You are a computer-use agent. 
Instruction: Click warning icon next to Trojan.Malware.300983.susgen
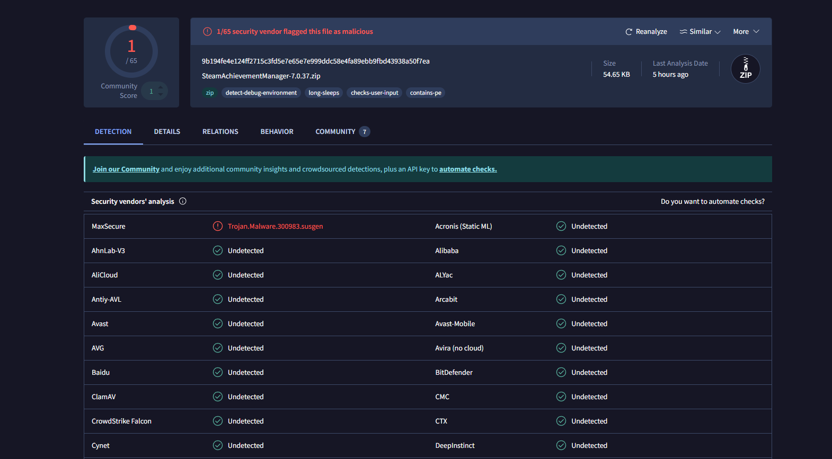(217, 226)
